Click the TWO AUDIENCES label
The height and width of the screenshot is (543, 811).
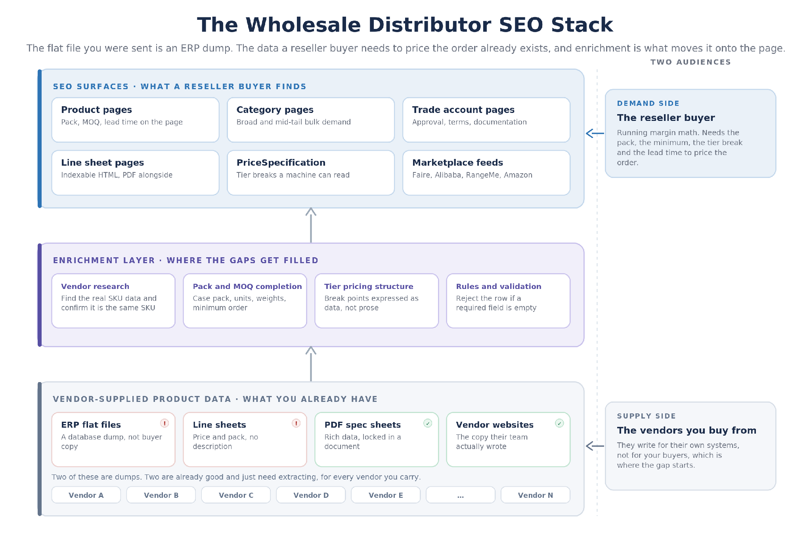[690, 62]
